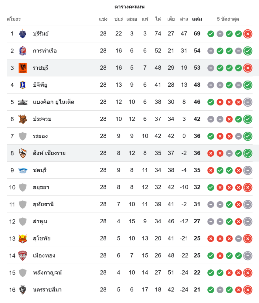Click การท่าเรือ's latest match win indicator
Viewport: 259px width, 303px height.
248,51
